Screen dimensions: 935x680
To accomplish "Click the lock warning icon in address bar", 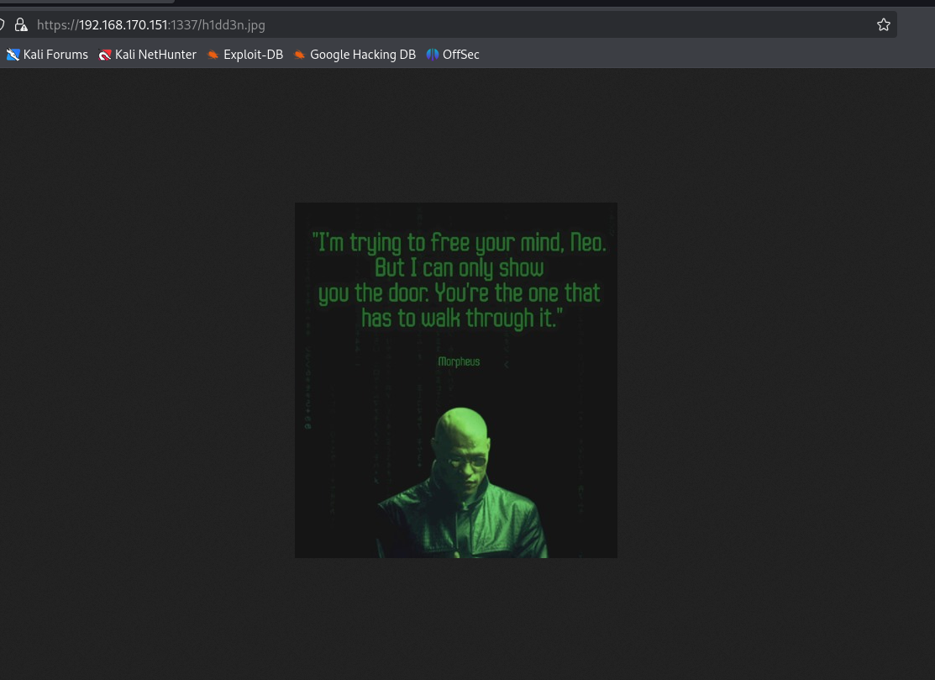I will coord(21,24).
